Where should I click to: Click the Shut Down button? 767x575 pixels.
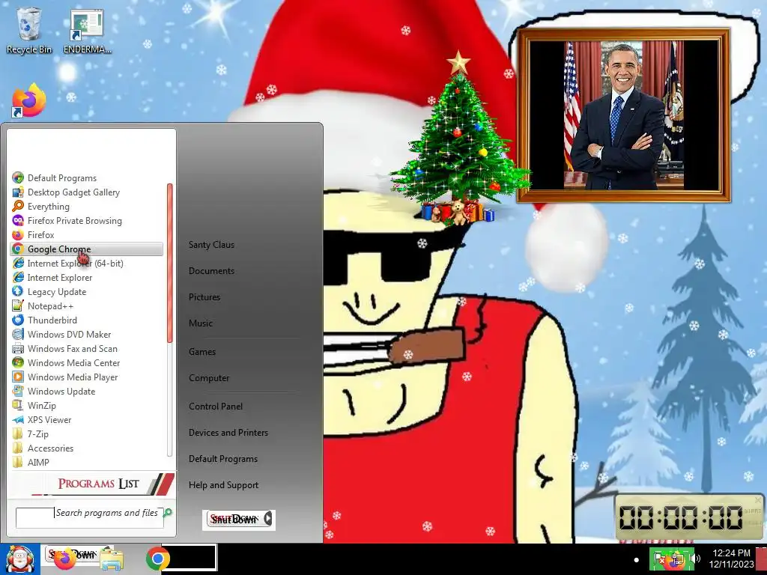point(234,520)
